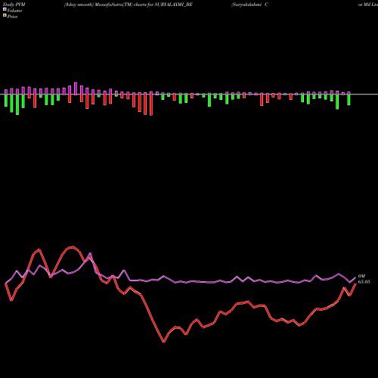Select the 'Price' legend label
This screenshot has height=378, width=378.
[x=12, y=17]
